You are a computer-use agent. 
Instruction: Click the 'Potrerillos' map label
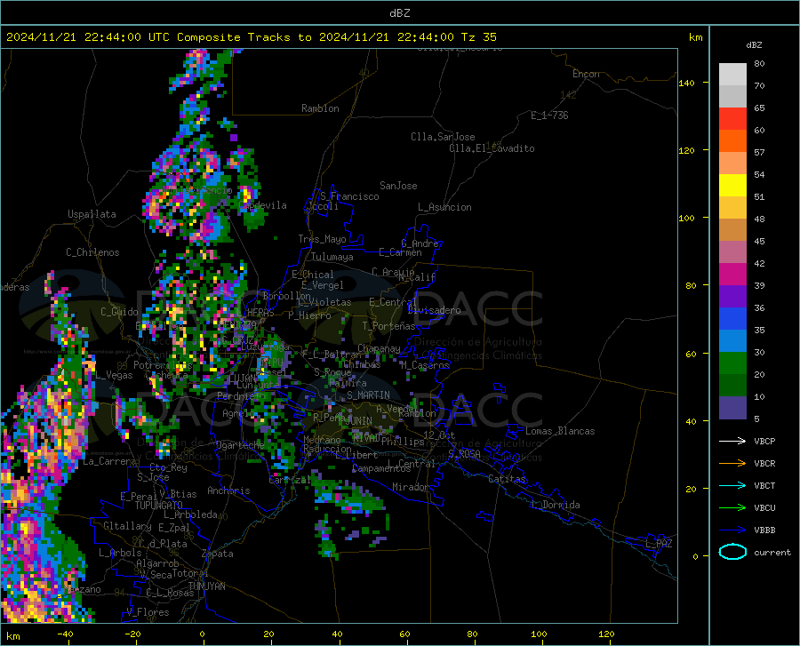tap(163, 365)
